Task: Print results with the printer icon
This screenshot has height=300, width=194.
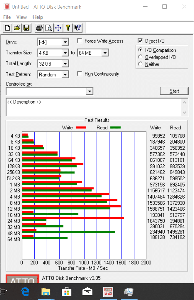Action: [40, 28]
